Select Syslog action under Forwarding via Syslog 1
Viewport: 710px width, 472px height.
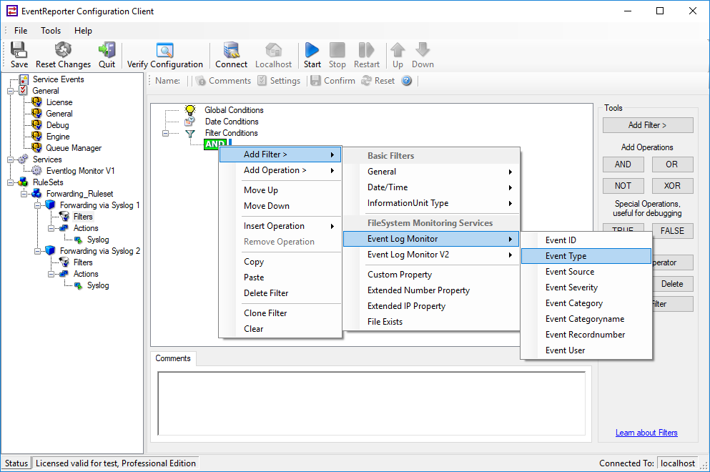[x=98, y=240]
